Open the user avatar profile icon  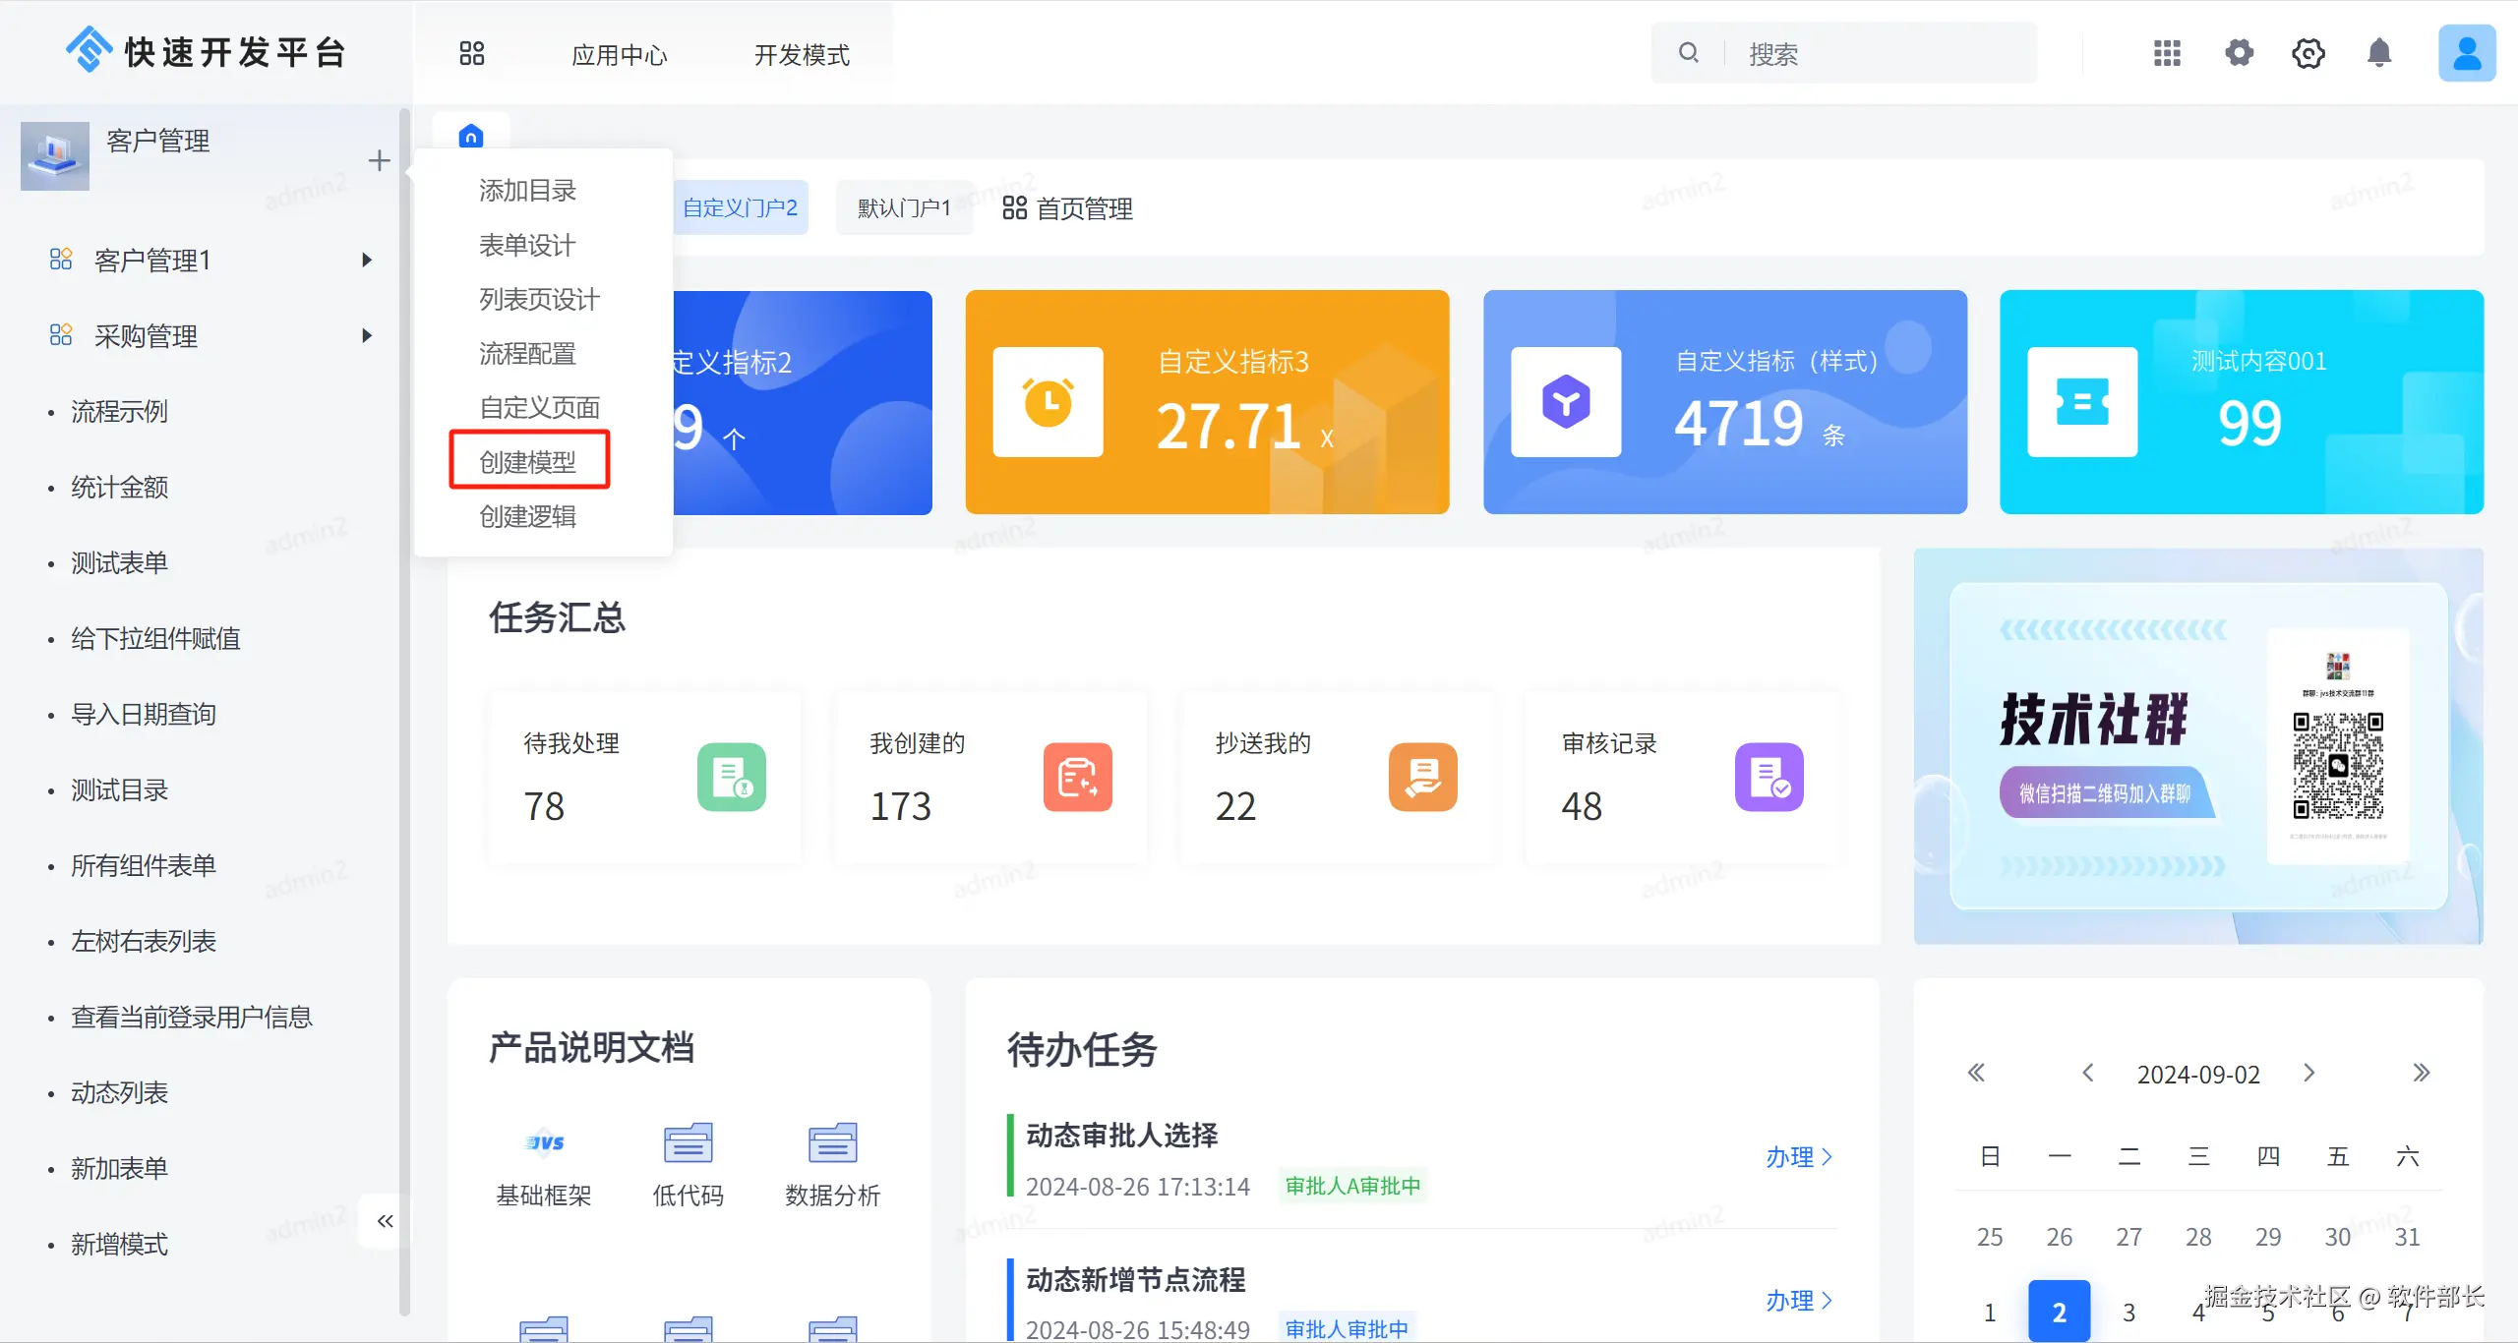tap(2466, 53)
